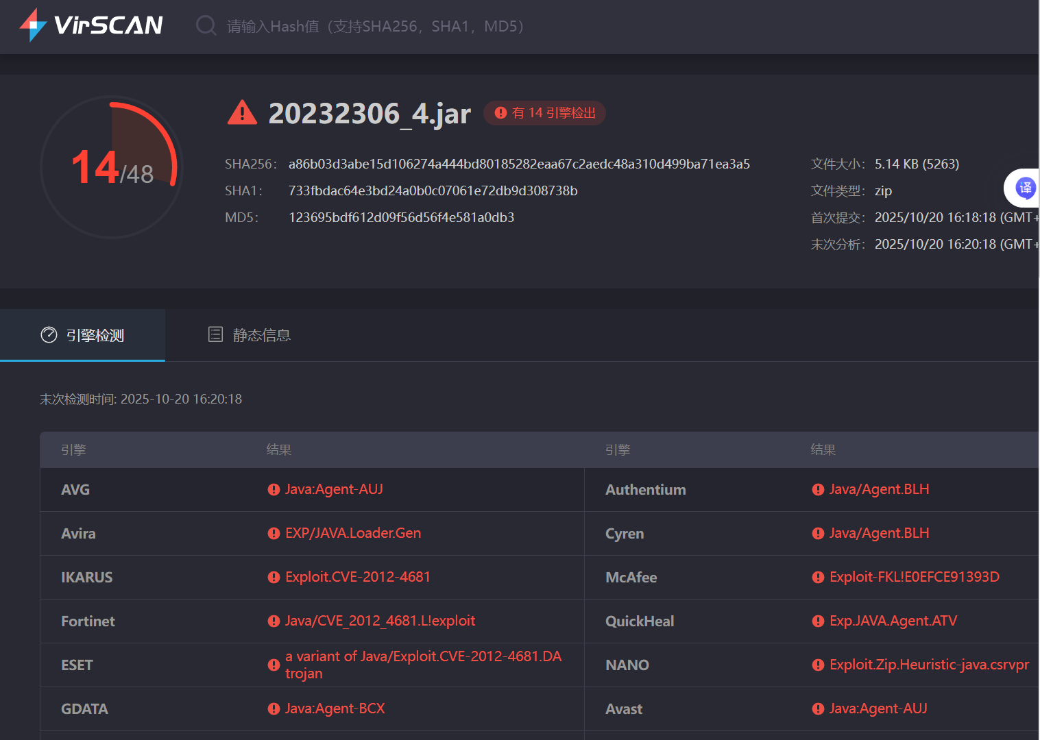Click alert icon in NANO row
Viewport: 1040px width, 740px height.
coord(818,665)
